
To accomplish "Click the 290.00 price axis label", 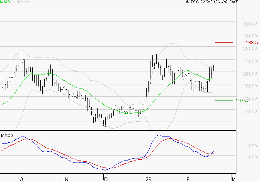I will pyautogui.click(x=250, y=36).
